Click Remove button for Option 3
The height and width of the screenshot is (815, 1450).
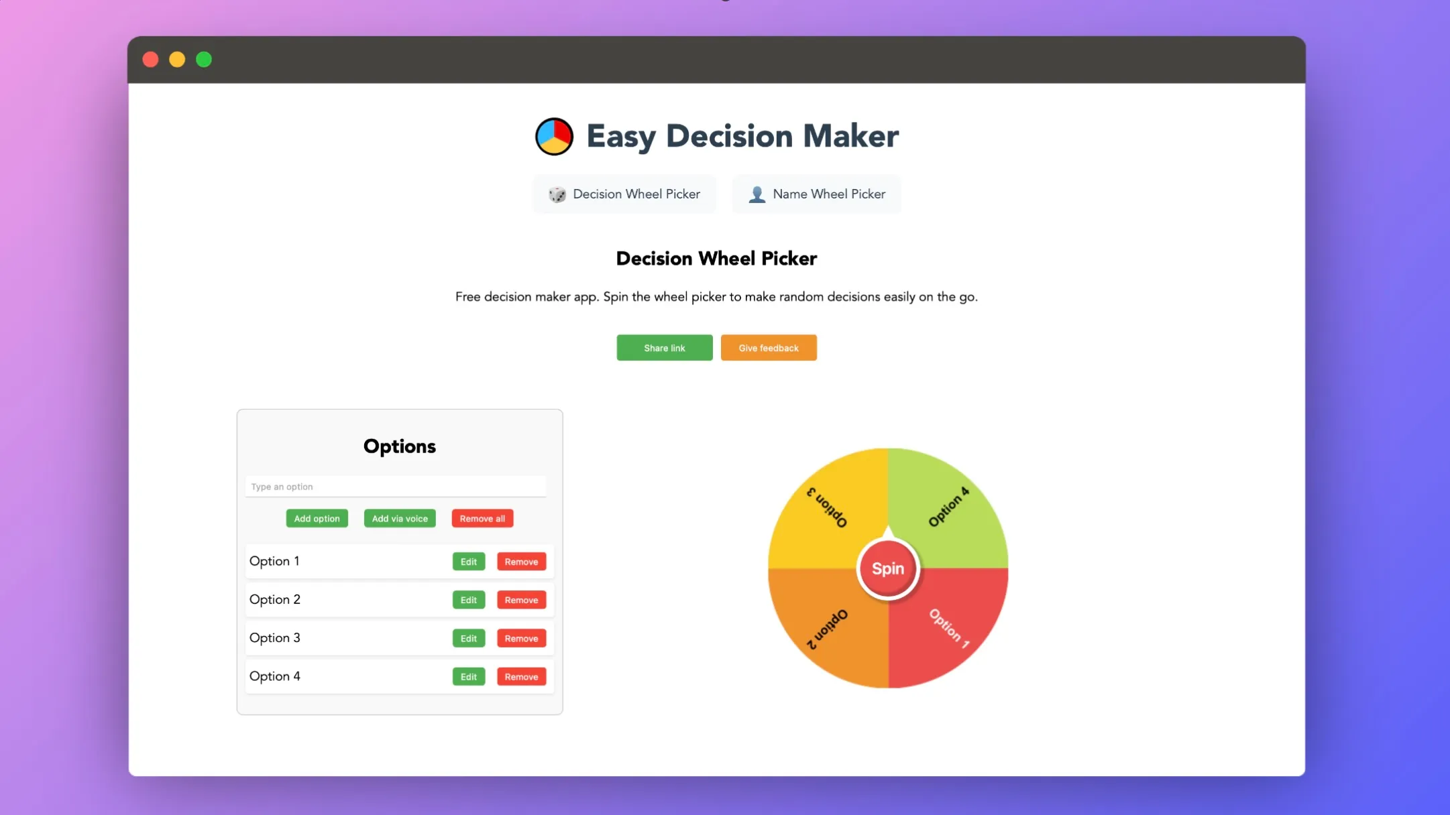coord(522,638)
